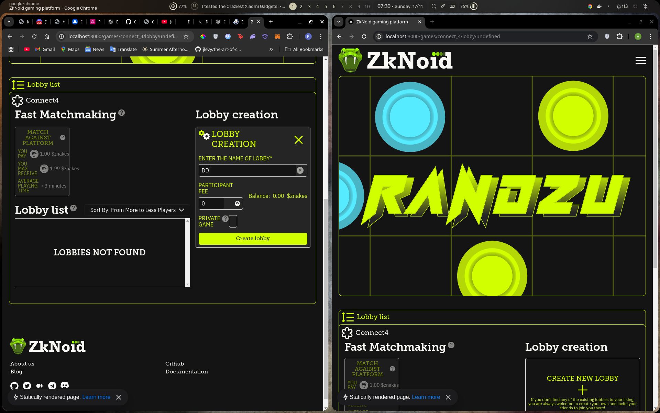This screenshot has height=413, width=660.
Task: Open the tab search dropdown in left Chrome window
Action: 9,22
